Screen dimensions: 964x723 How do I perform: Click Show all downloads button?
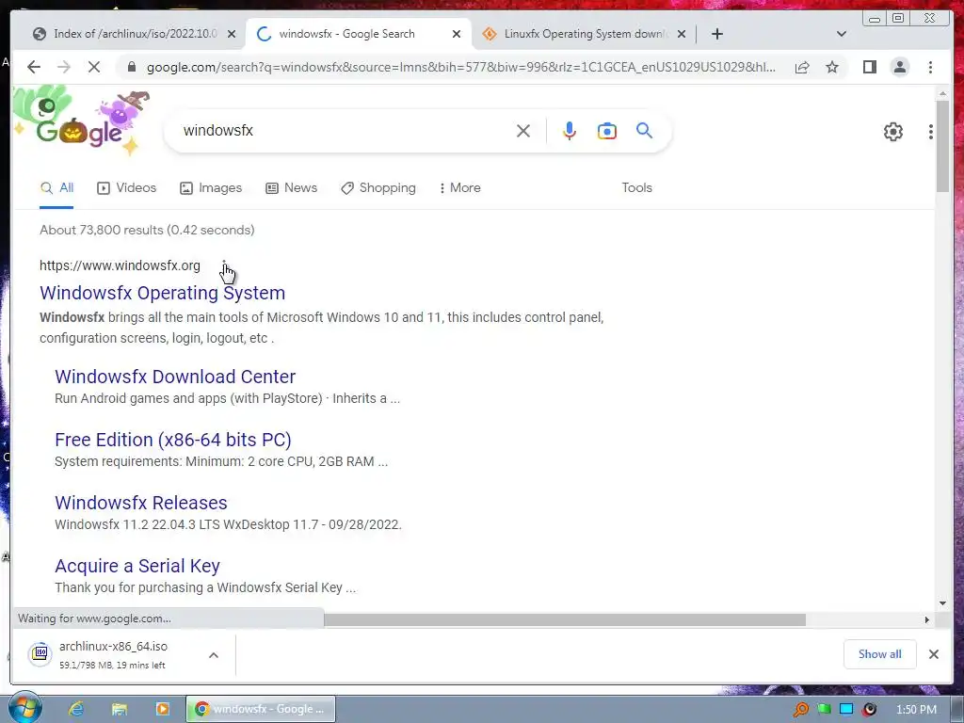click(880, 654)
